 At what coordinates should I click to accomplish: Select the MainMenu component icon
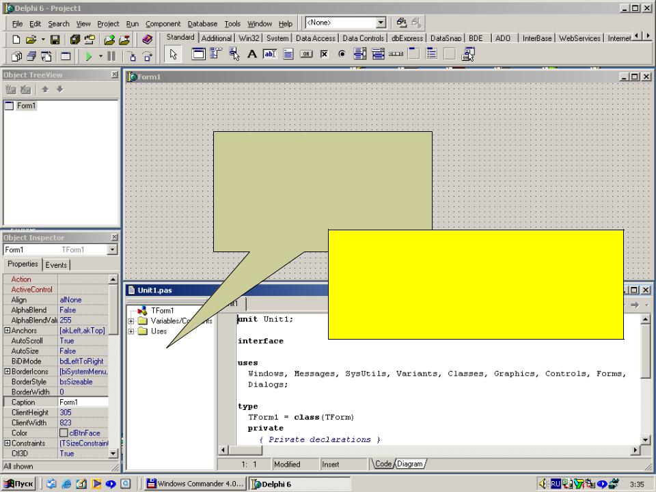tap(216, 53)
